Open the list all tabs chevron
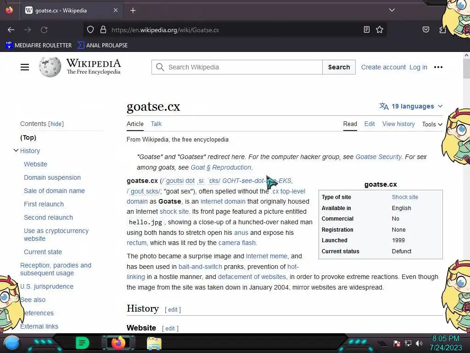The image size is (470, 353). [x=392, y=10]
